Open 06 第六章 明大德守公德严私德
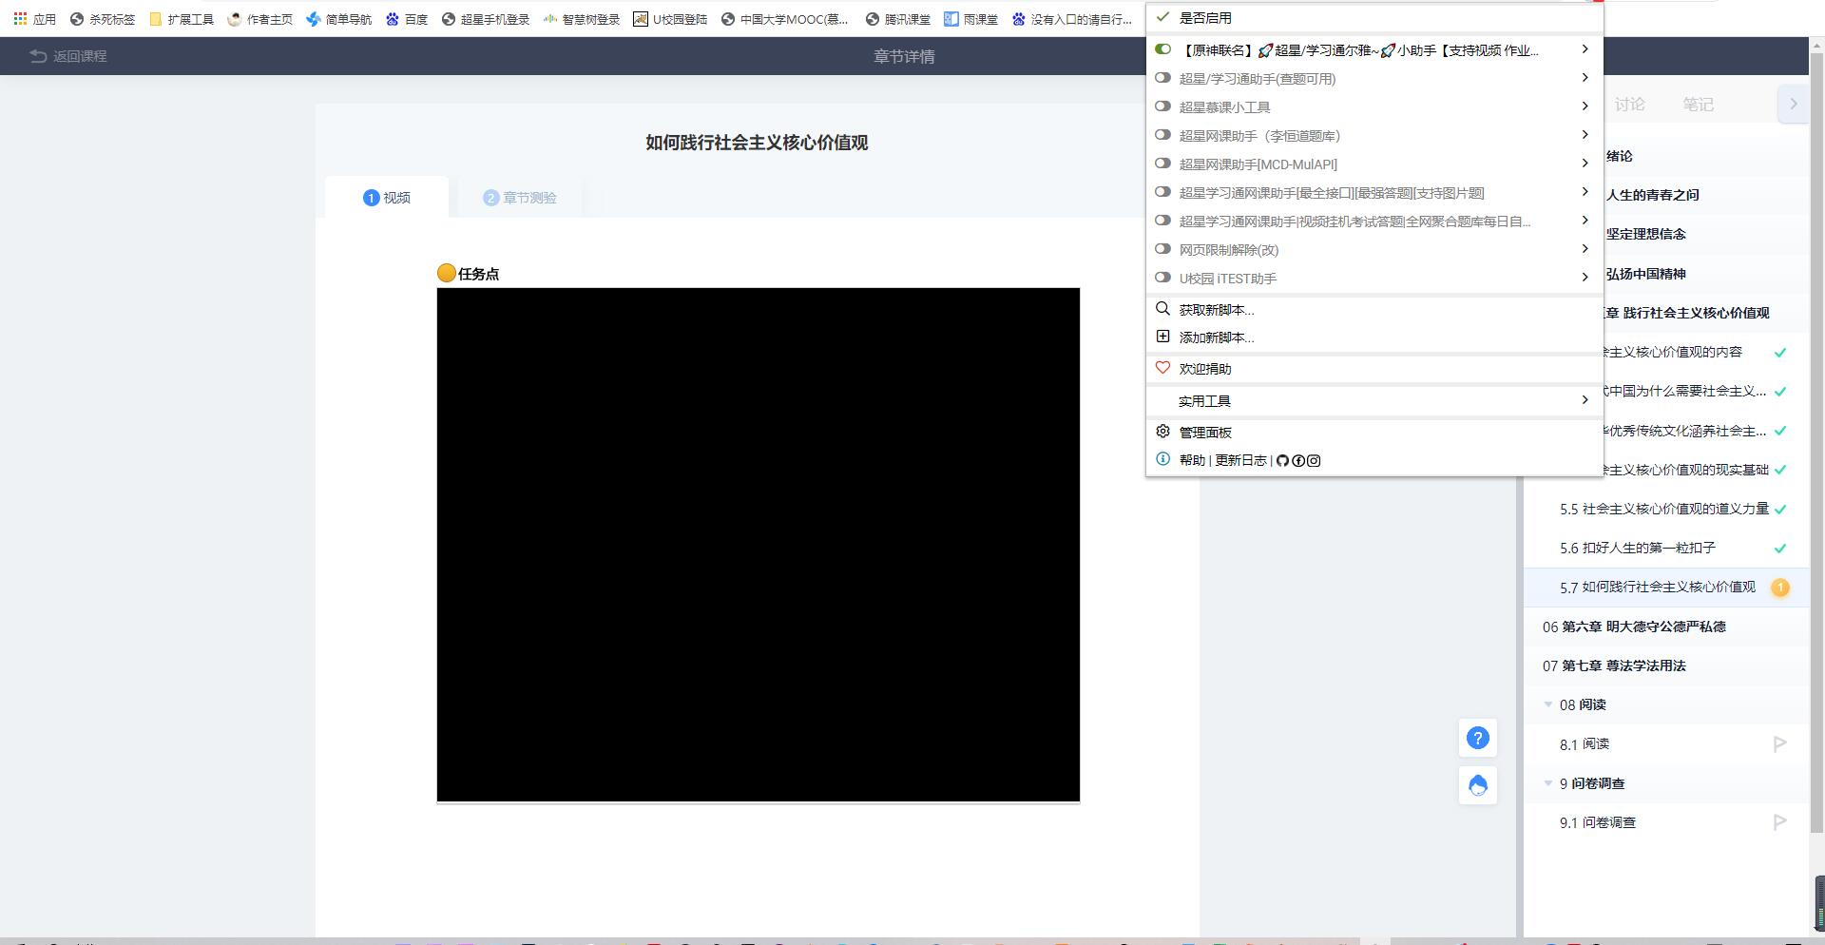1825x945 pixels. pyautogui.click(x=1665, y=627)
